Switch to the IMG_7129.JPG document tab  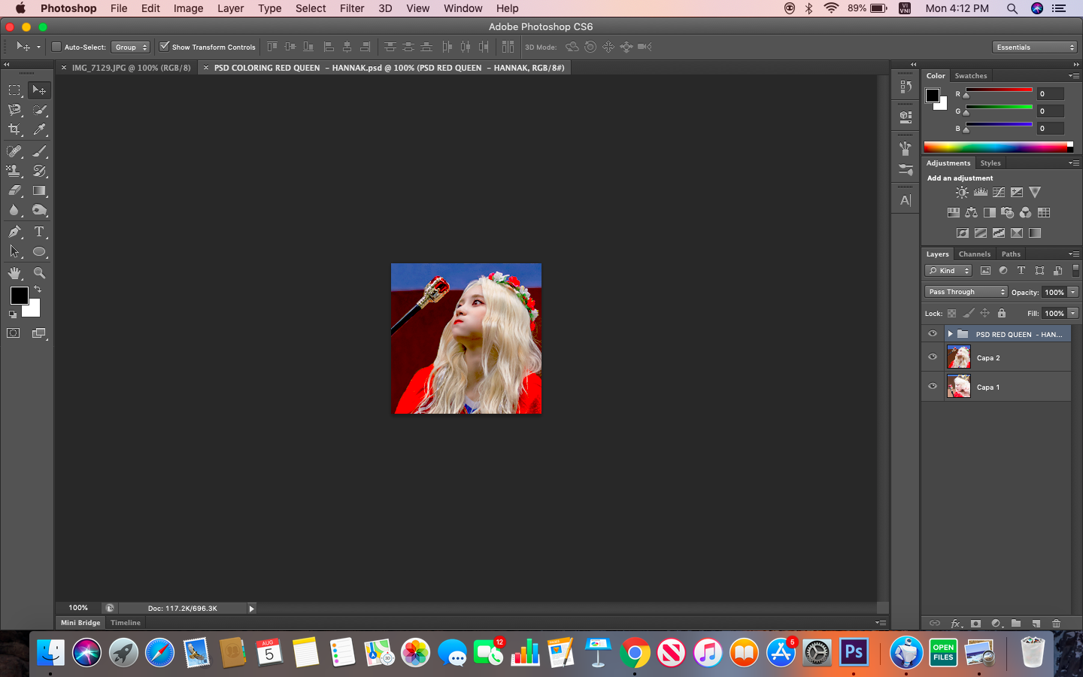[x=131, y=68]
